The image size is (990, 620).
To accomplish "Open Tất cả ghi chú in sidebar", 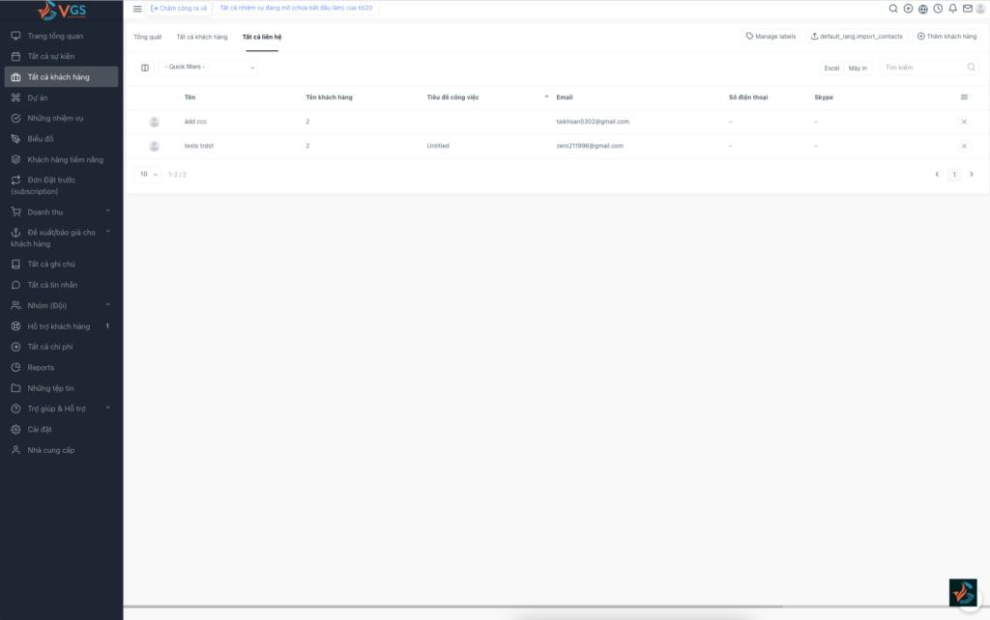I will pyautogui.click(x=61, y=265).
